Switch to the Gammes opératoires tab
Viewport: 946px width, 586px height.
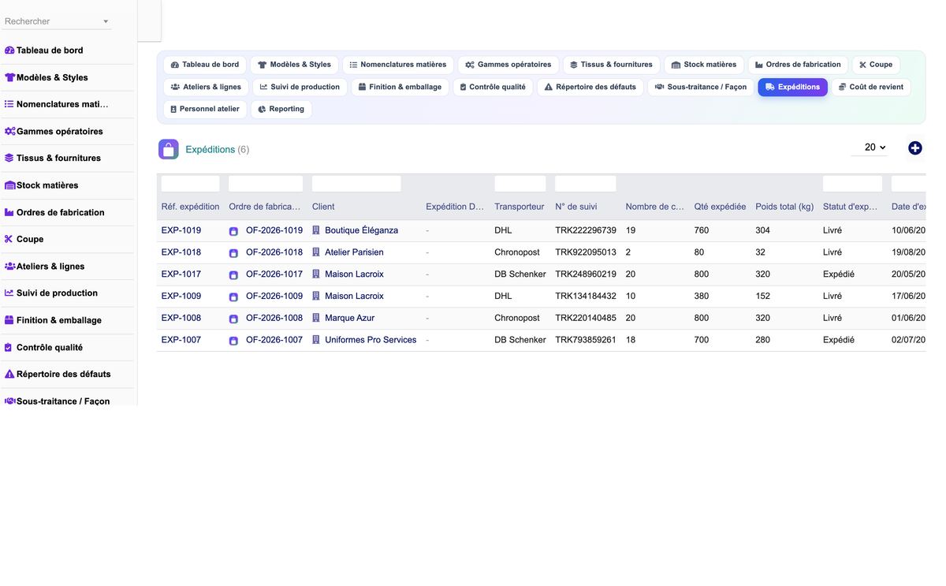click(x=508, y=65)
